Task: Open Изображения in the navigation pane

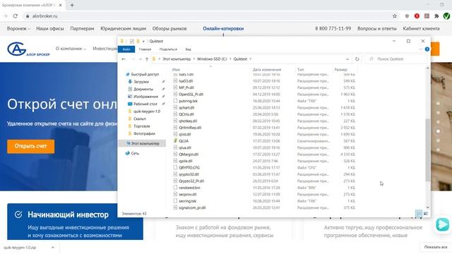Action: tap(145, 97)
